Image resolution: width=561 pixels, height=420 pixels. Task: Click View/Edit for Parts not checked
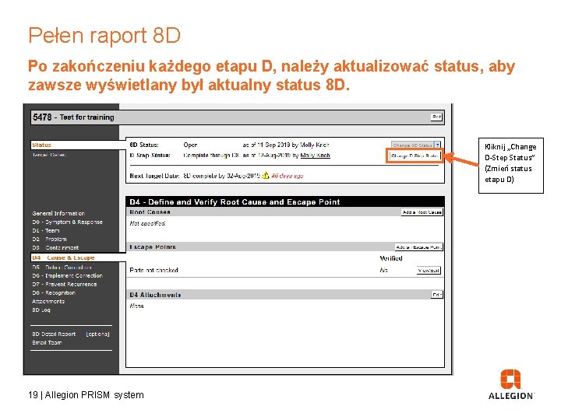coord(429,271)
